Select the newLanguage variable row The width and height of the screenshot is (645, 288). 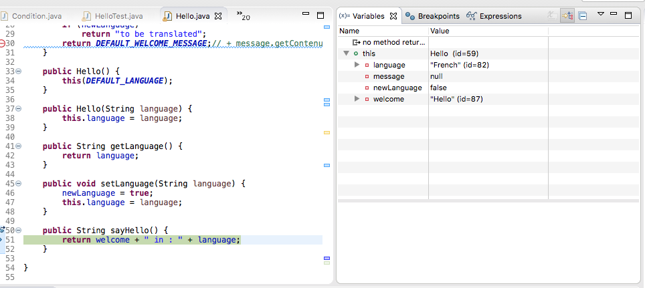coord(397,88)
